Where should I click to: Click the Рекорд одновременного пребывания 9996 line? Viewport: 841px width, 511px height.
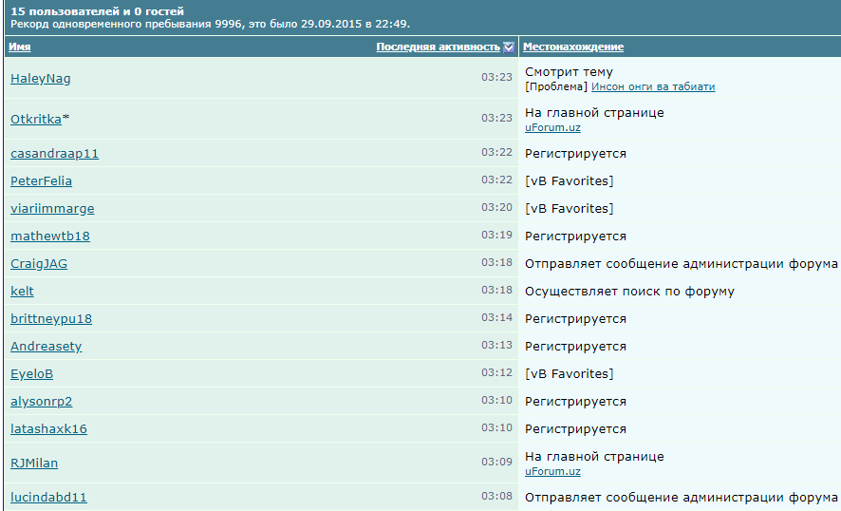coord(211,24)
